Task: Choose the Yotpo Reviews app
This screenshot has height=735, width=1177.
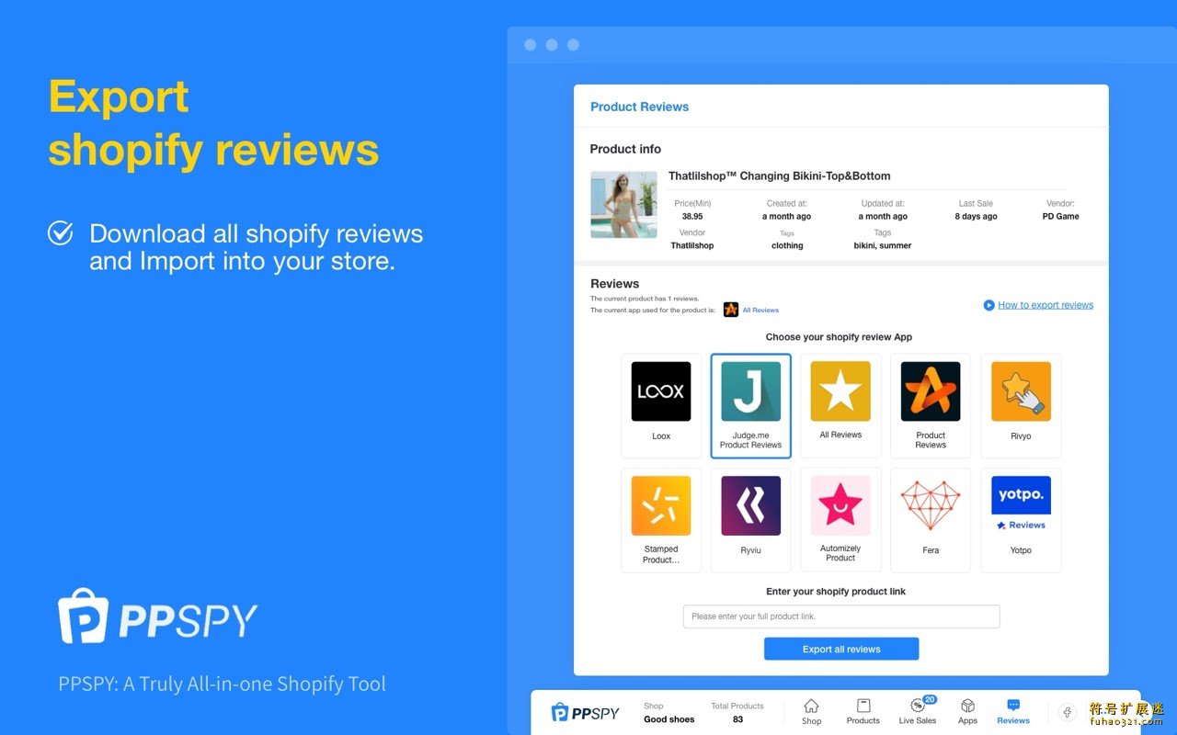Action: [x=1021, y=520]
